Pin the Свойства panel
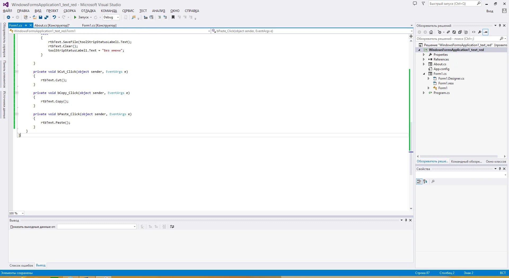The height and width of the screenshot is (278, 509). (x=500, y=169)
